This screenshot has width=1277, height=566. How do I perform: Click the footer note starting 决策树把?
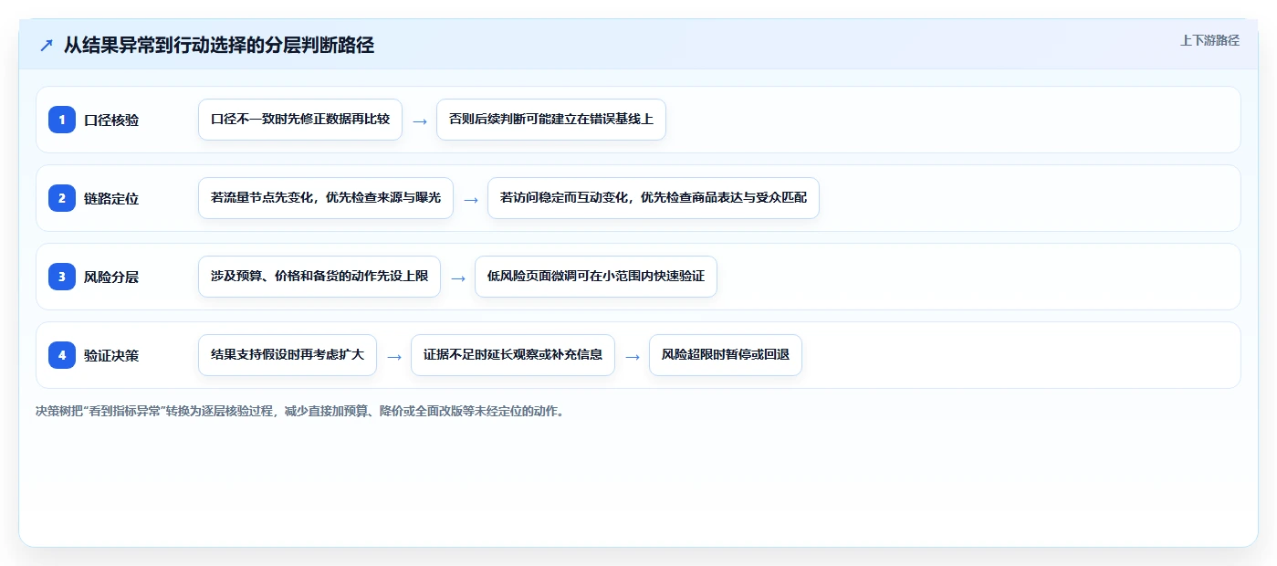(x=299, y=412)
